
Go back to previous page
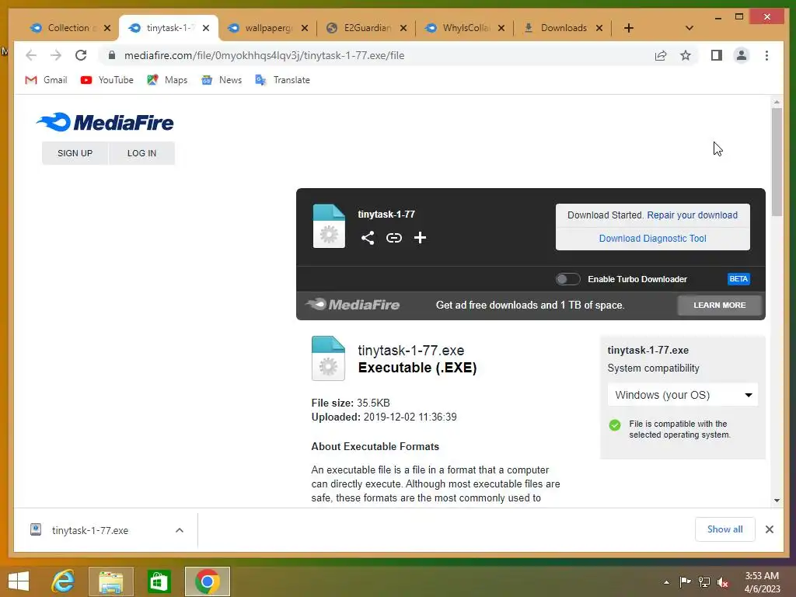[x=31, y=55]
